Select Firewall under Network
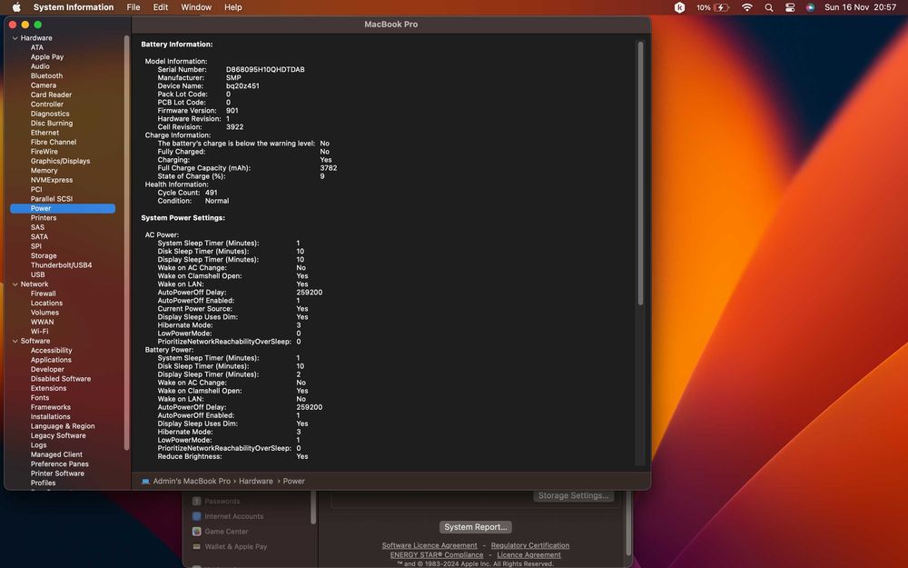Image resolution: width=908 pixels, height=568 pixels. 43,294
